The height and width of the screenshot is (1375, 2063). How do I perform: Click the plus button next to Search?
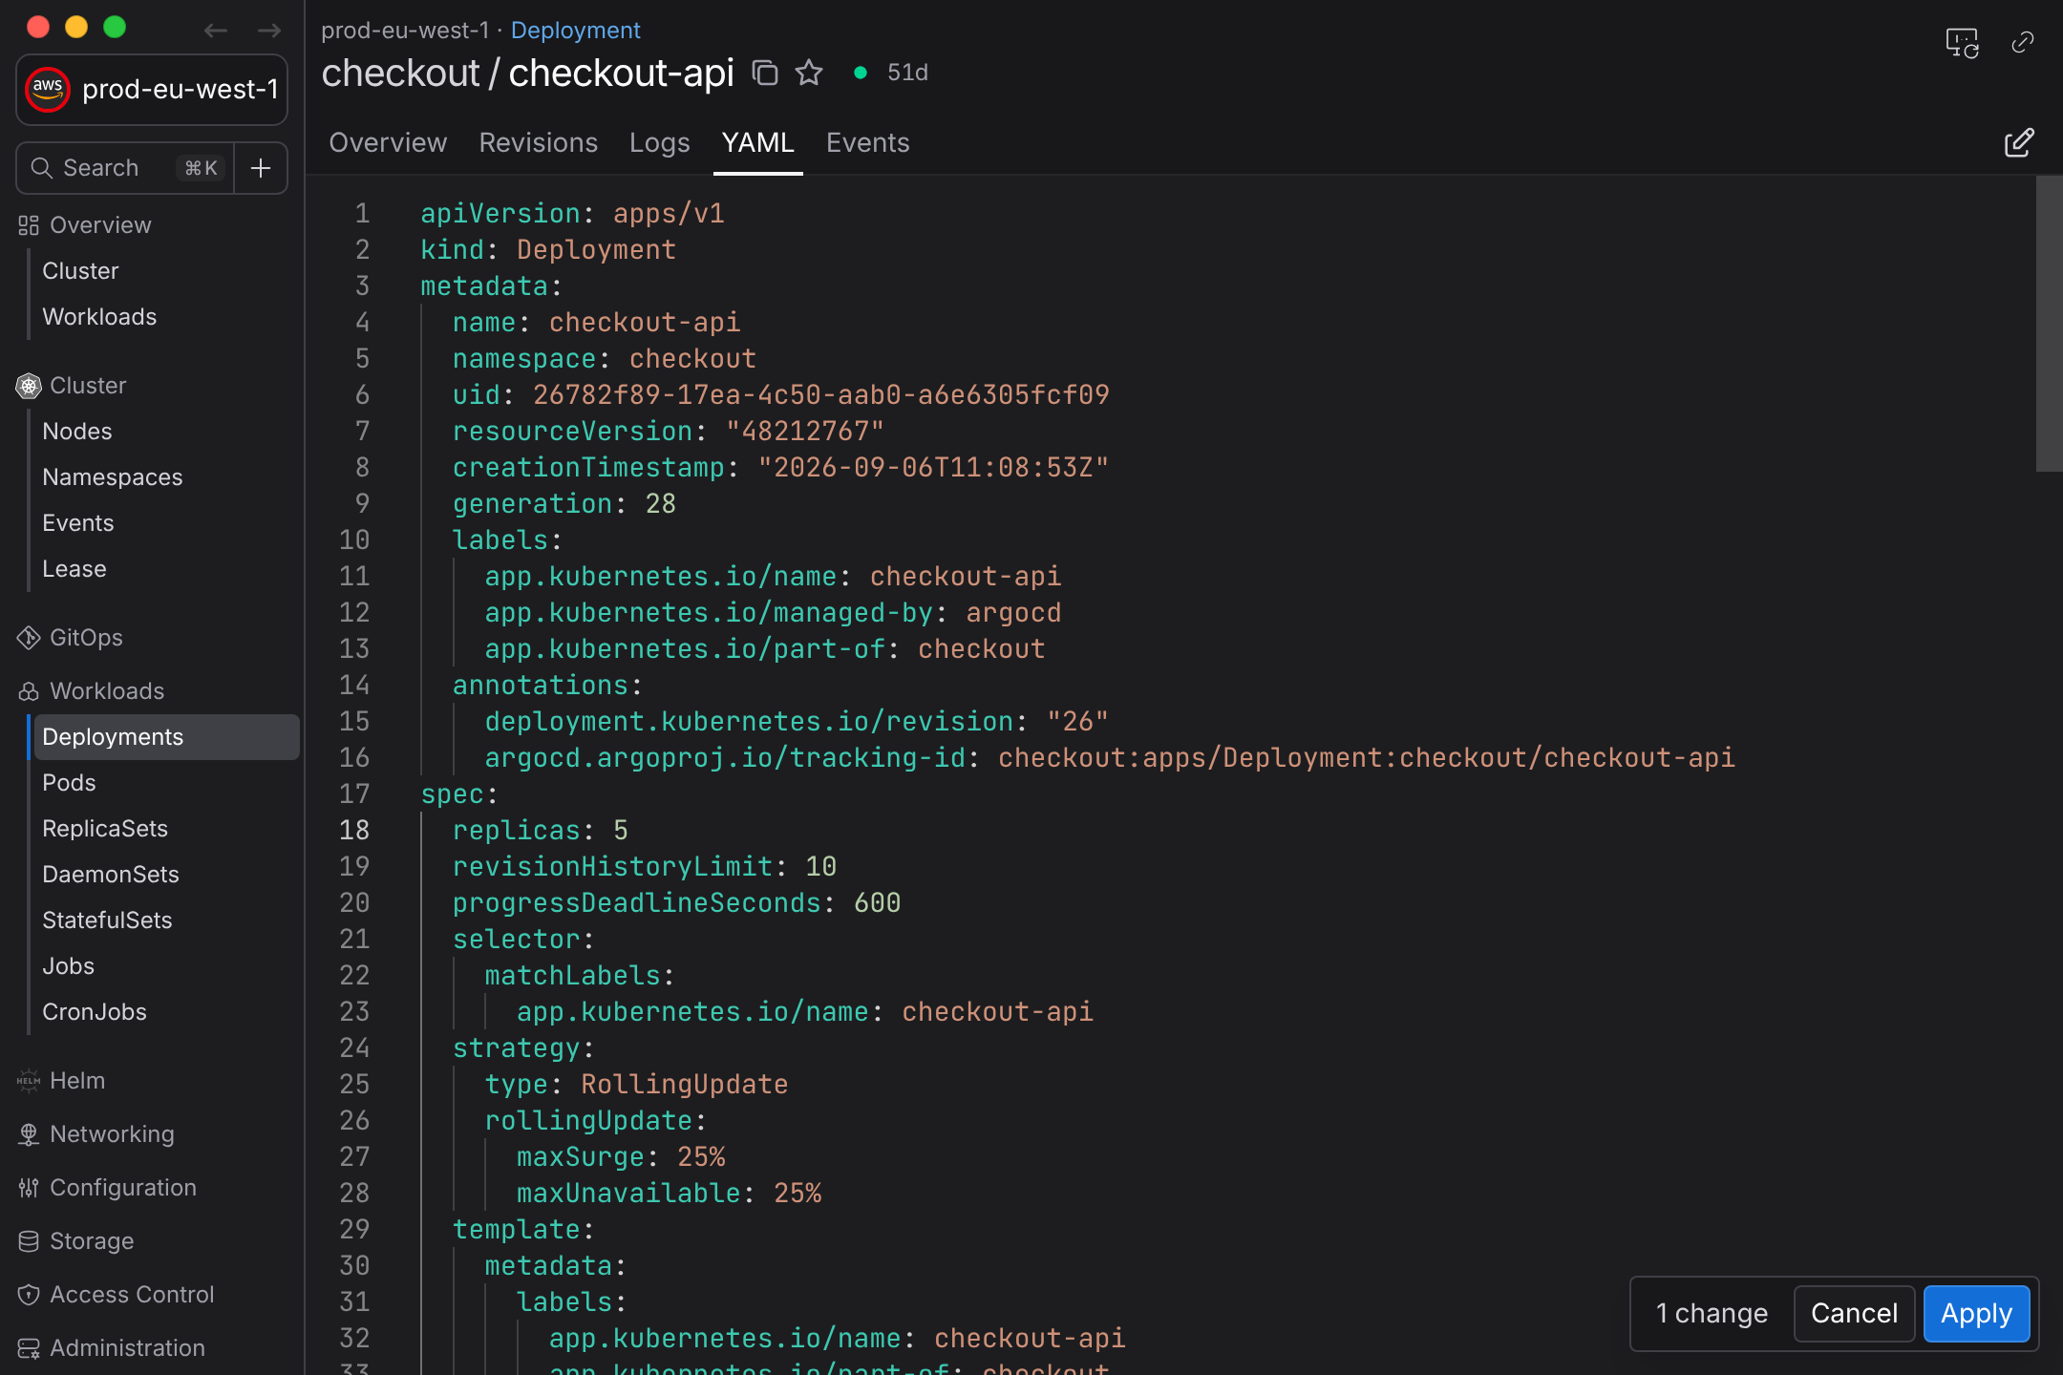[x=261, y=168]
